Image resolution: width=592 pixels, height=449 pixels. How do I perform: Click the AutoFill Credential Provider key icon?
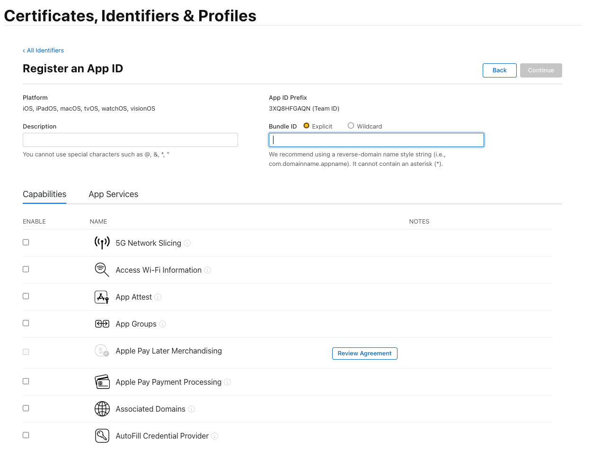(102, 436)
